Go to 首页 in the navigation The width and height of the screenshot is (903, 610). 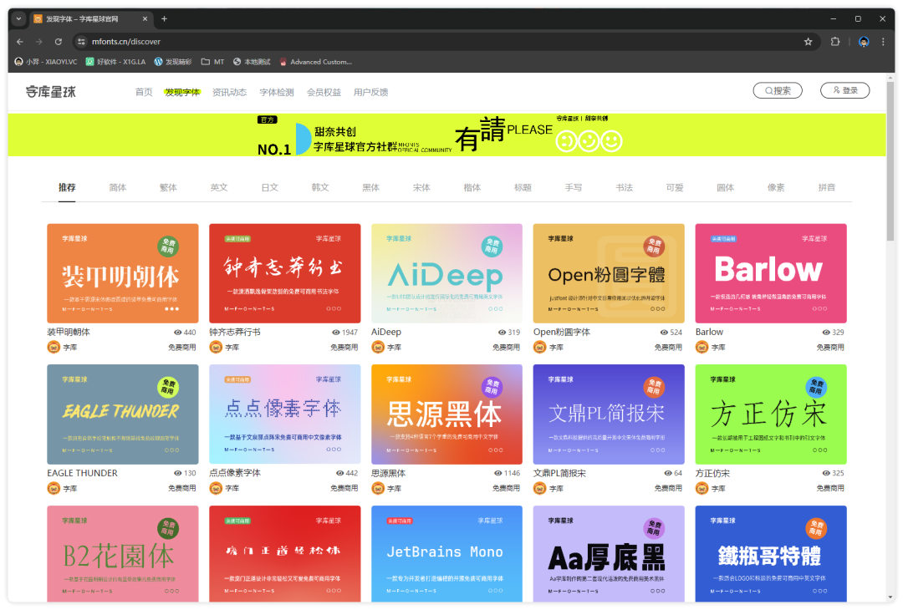(144, 92)
